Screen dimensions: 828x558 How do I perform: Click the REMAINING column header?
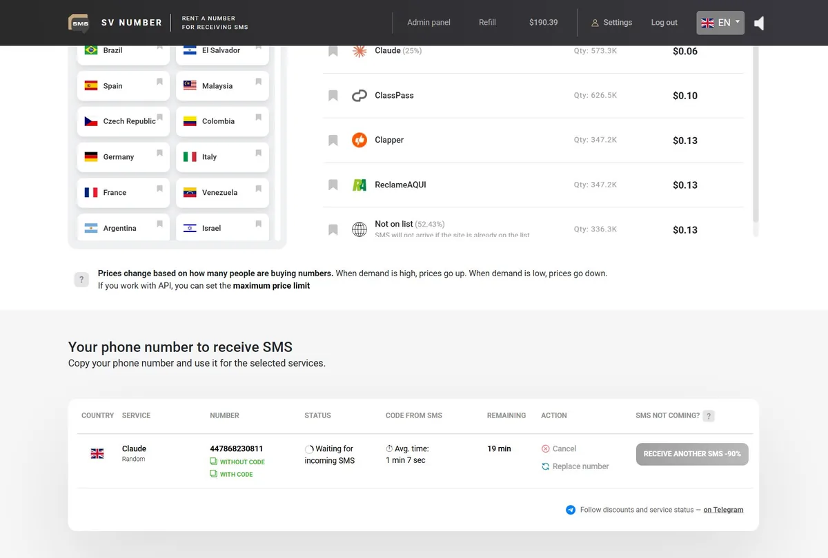(x=506, y=415)
